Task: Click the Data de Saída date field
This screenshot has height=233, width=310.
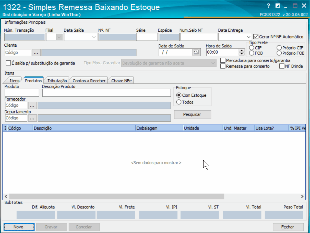Action: 176,52
